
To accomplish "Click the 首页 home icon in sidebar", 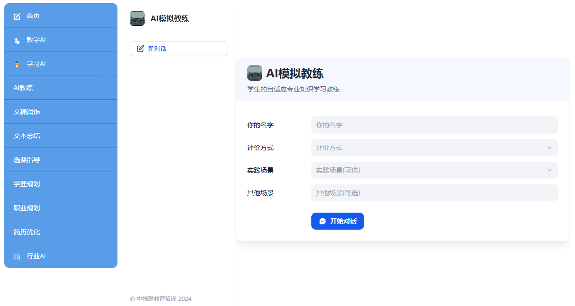I will pyautogui.click(x=17, y=16).
